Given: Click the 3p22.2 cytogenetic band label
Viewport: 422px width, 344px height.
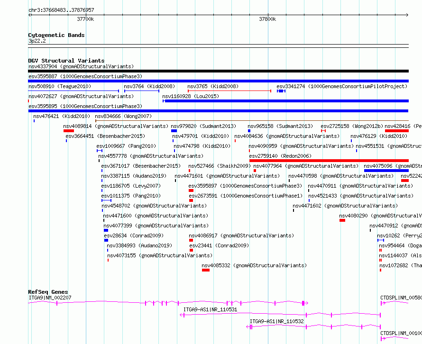Looking at the screenshot, I should pos(37,41).
